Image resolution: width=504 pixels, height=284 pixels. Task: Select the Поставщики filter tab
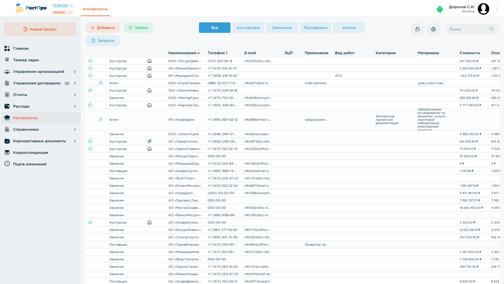point(316,28)
